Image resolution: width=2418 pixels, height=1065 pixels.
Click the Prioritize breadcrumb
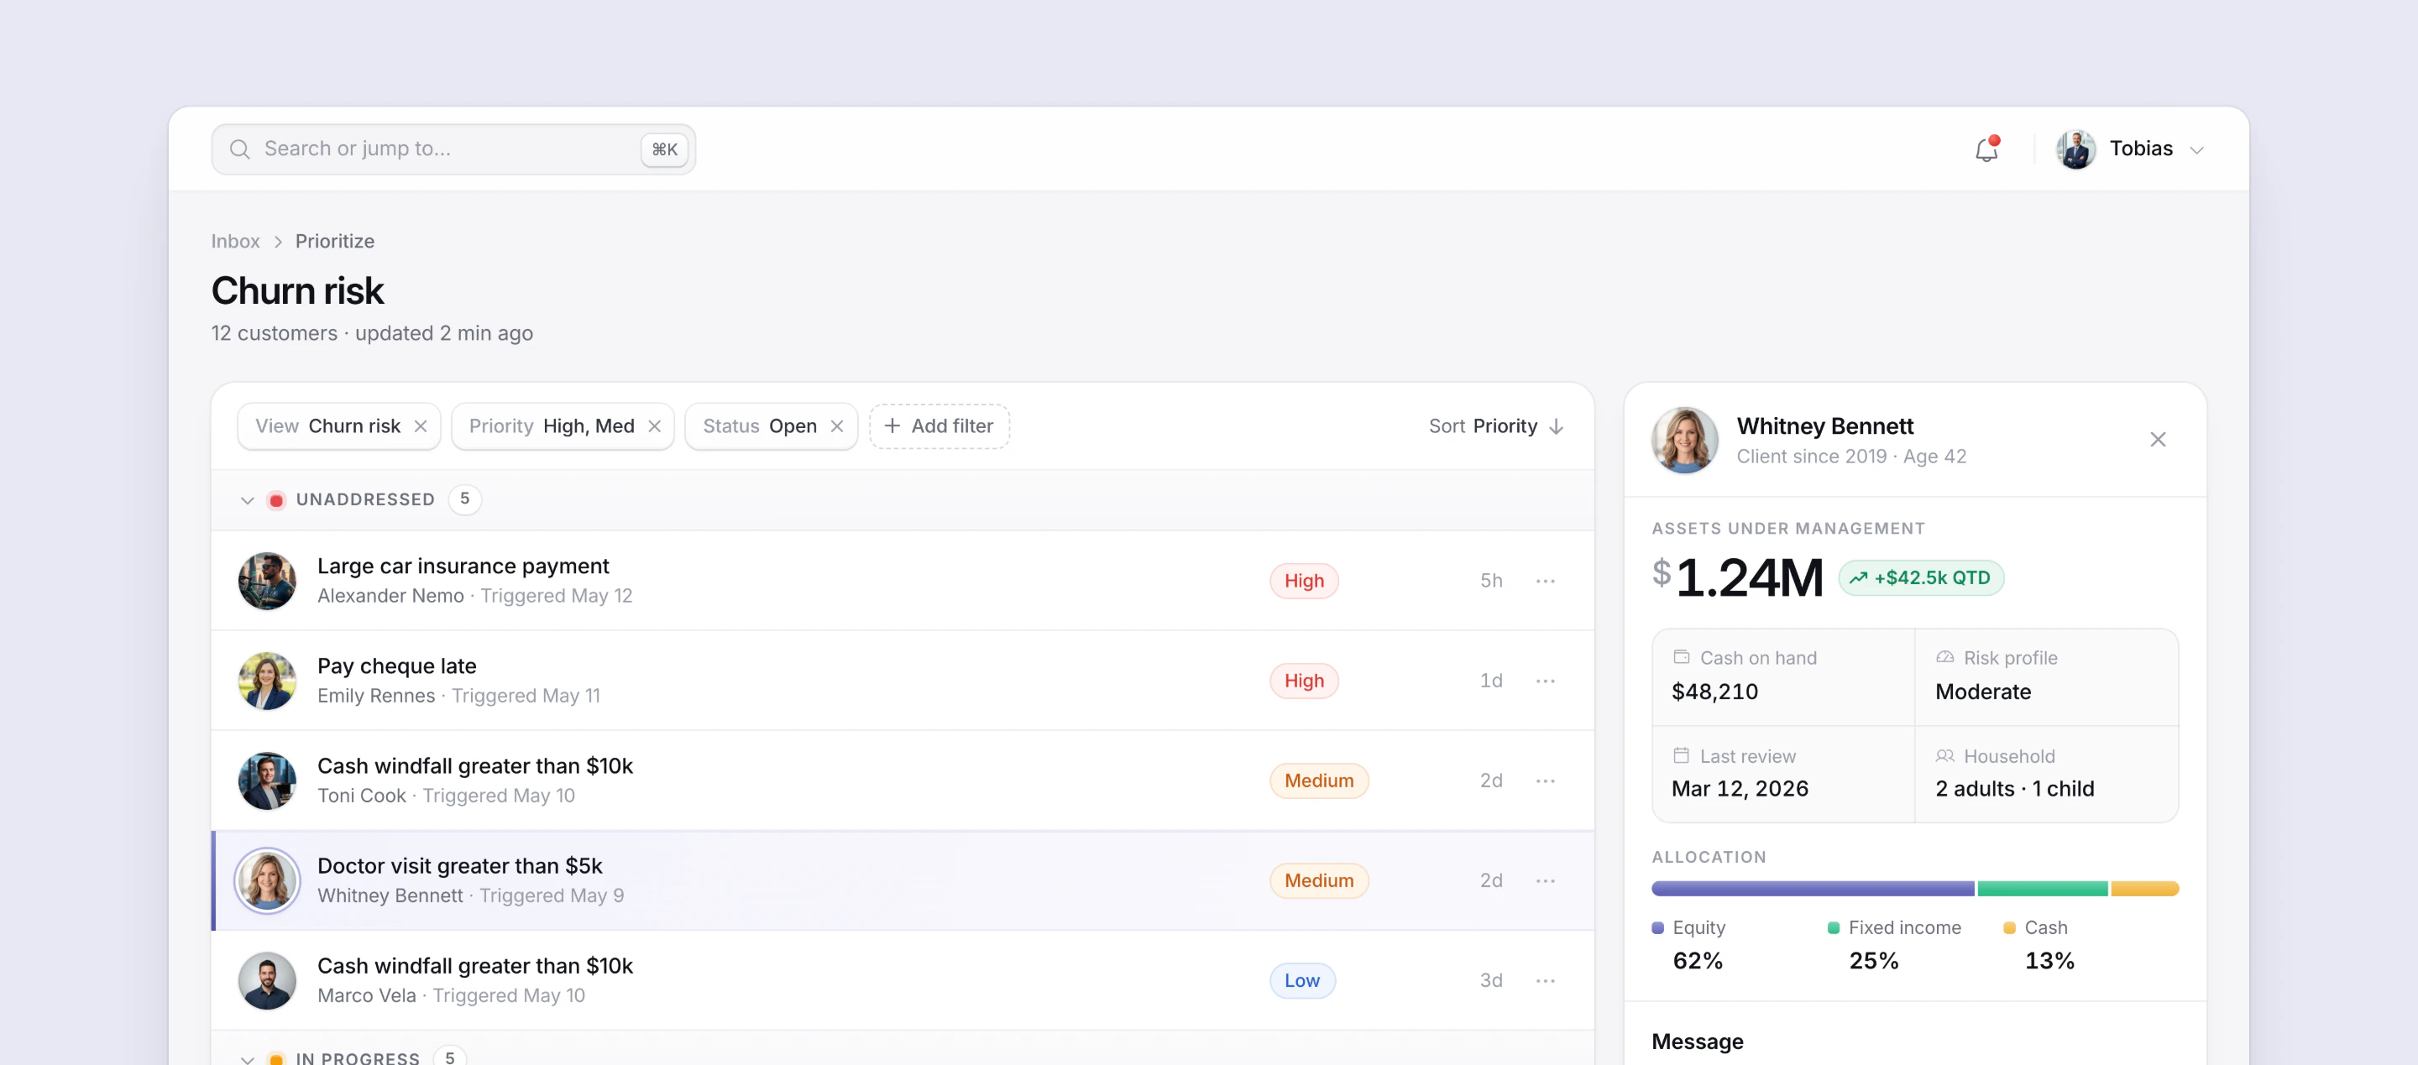pyautogui.click(x=335, y=241)
